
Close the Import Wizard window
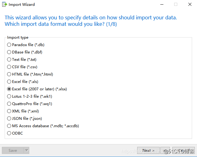190,4
